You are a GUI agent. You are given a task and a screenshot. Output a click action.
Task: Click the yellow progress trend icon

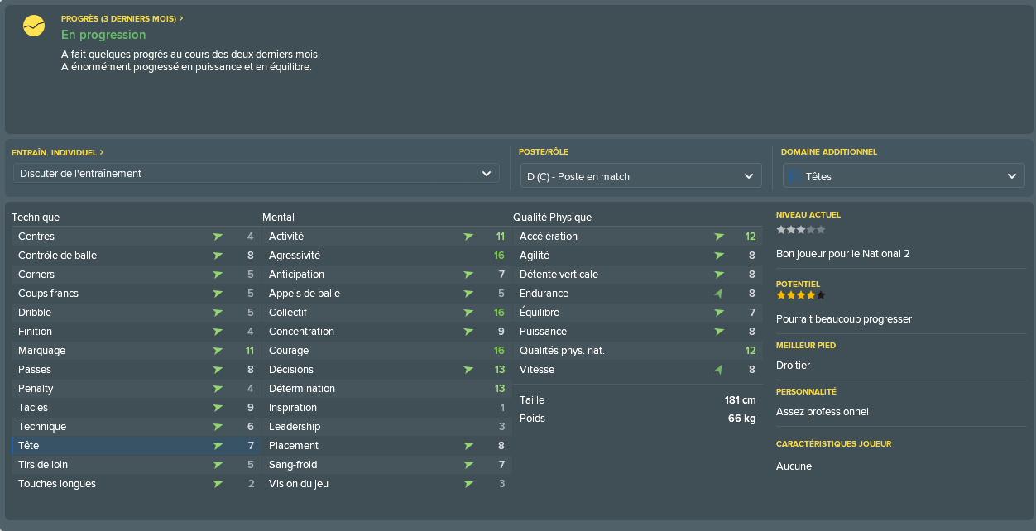point(34,26)
